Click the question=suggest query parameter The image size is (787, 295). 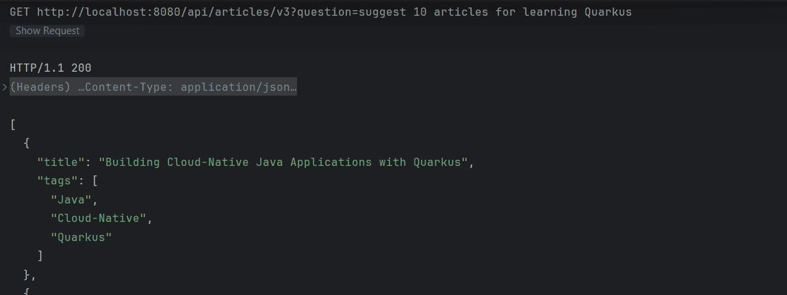[351, 12]
